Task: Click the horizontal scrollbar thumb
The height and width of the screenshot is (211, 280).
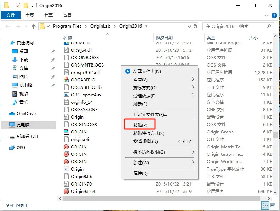Action: click(162, 198)
